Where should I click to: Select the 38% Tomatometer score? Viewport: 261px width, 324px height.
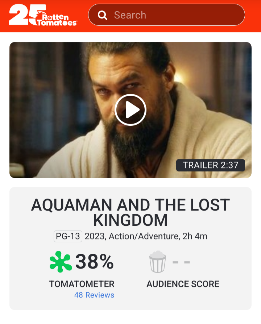click(x=95, y=262)
